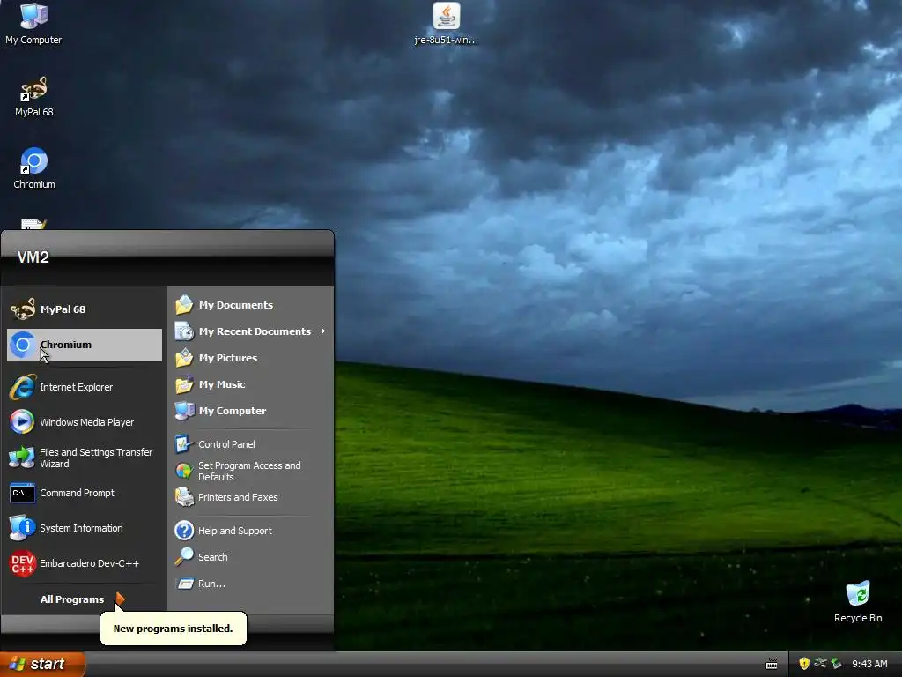
Task: Select Command Prompt label entry
Action: 78,493
